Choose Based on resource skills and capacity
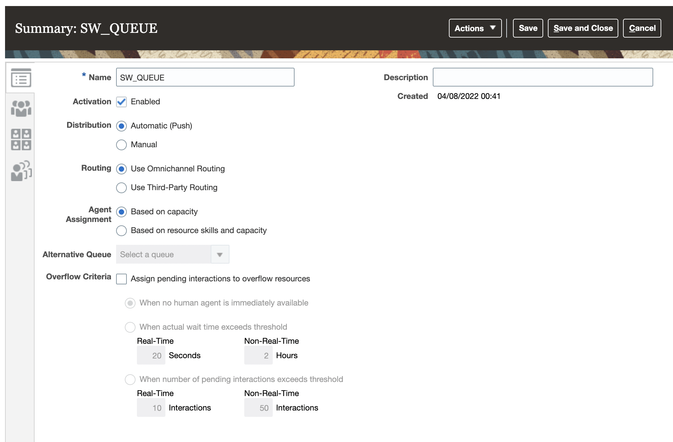Viewport: 673px width, 442px height. pyautogui.click(x=121, y=231)
